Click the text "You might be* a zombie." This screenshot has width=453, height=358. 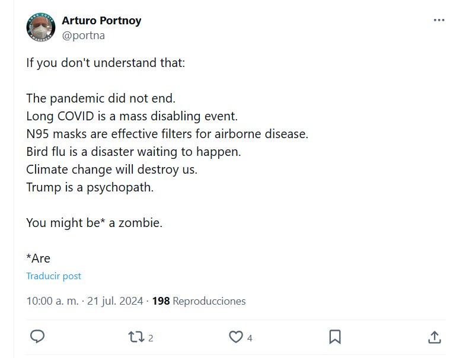tap(94, 223)
